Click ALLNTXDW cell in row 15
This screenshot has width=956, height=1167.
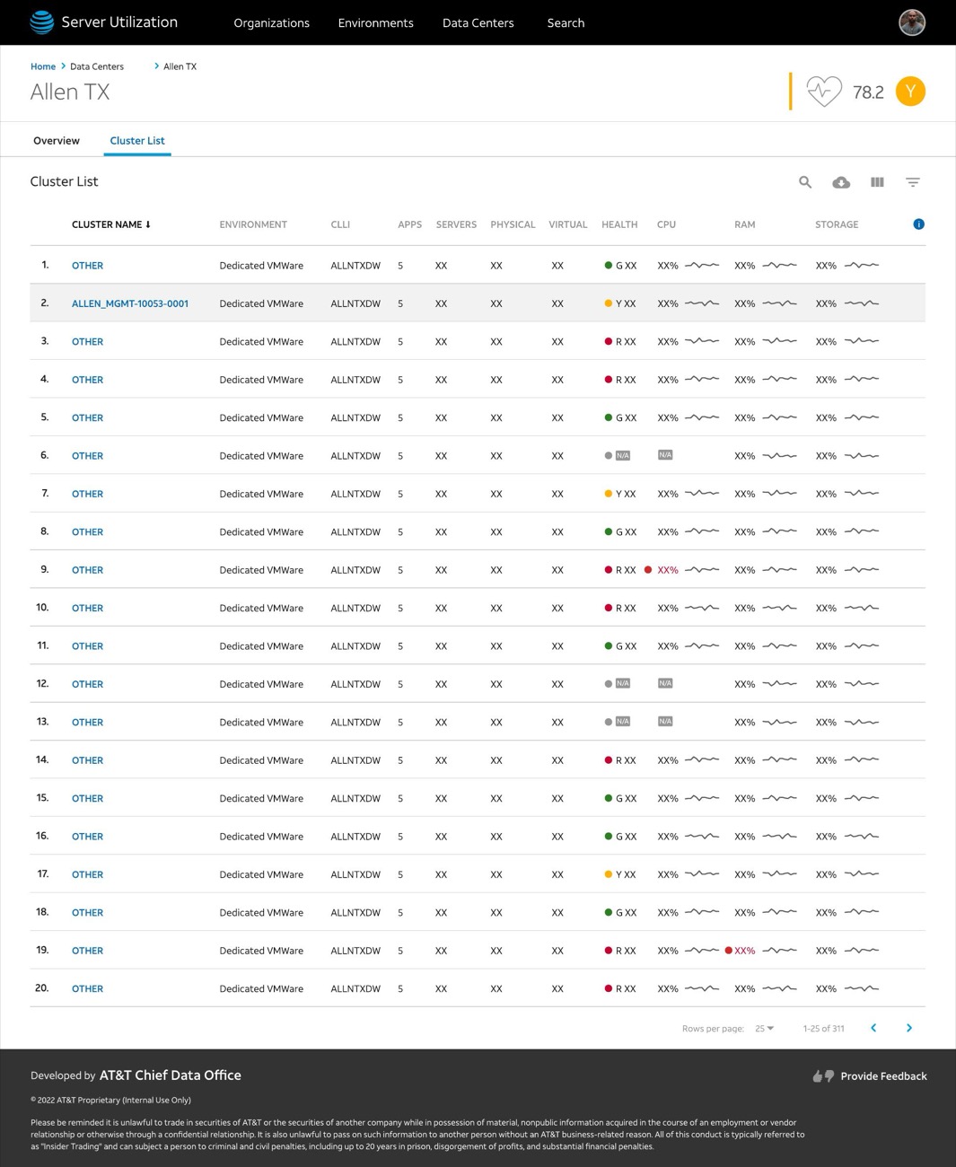[355, 798]
